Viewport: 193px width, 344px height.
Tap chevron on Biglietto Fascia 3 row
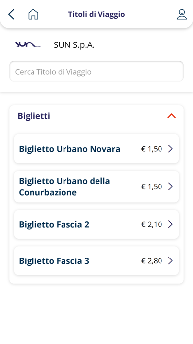pyautogui.click(x=170, y=260)
